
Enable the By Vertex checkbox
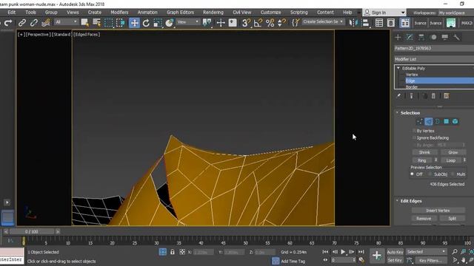[x=414, y=131]
